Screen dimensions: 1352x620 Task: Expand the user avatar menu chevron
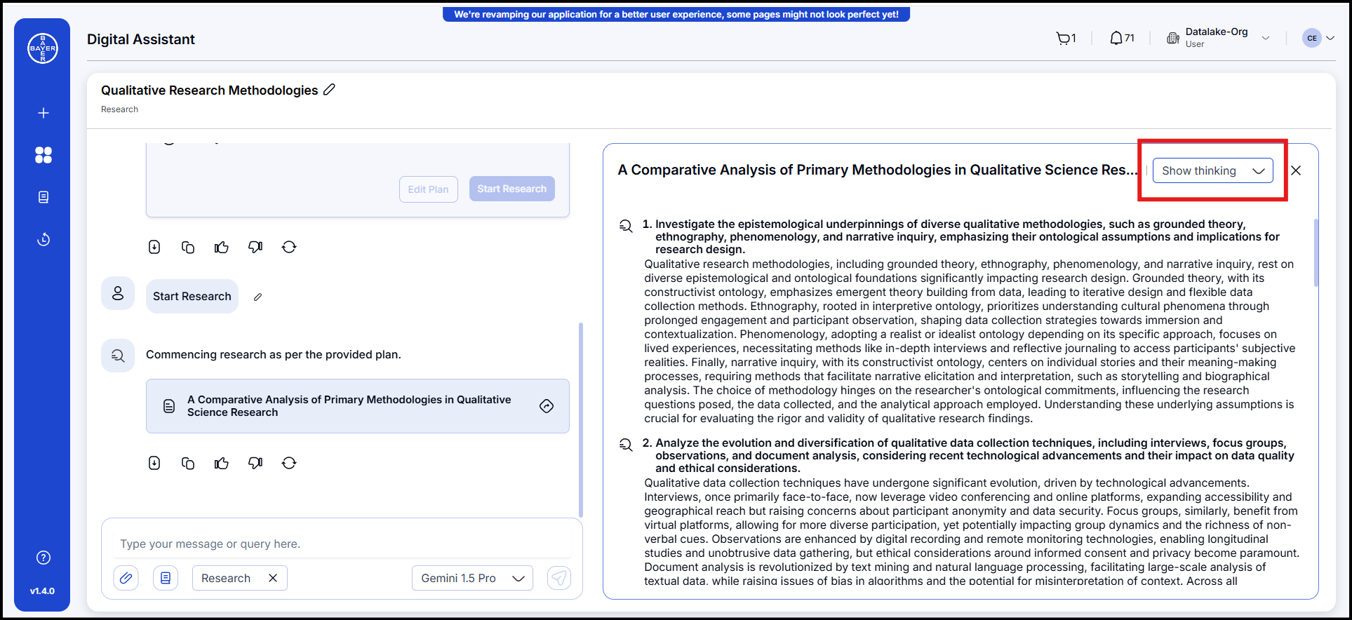1330,39
